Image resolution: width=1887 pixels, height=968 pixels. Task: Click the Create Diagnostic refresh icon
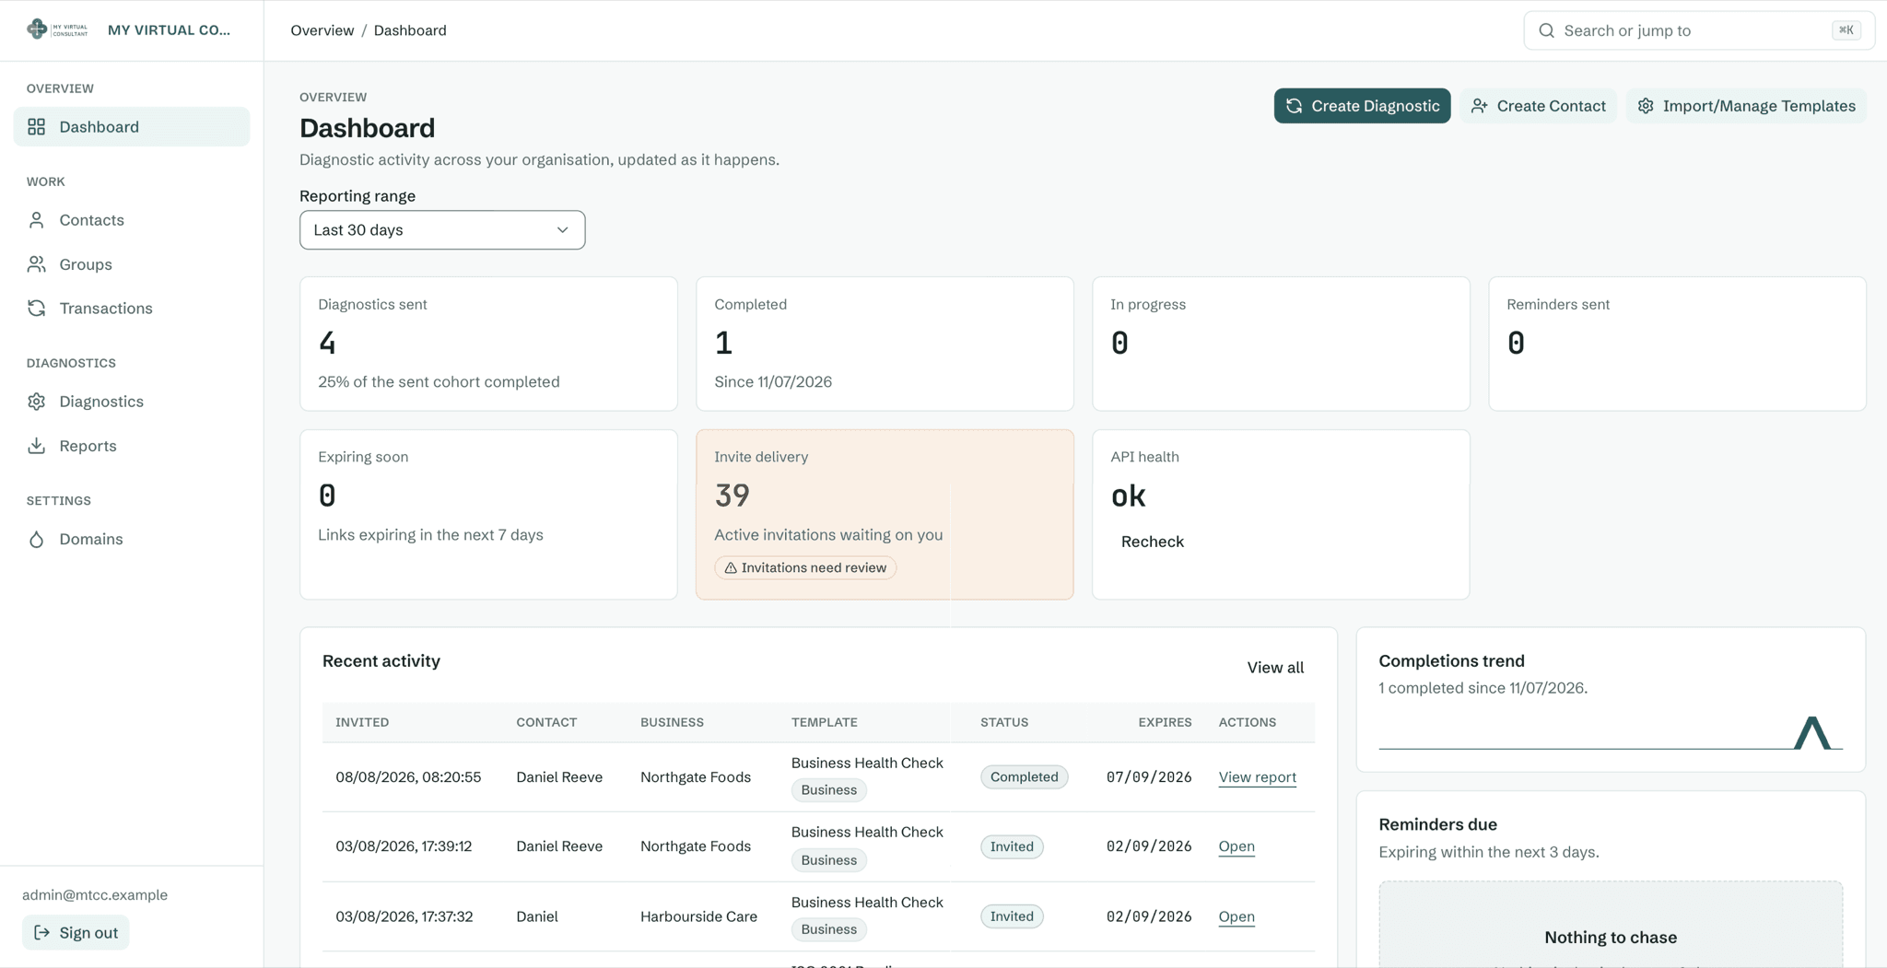(1295, 106)
